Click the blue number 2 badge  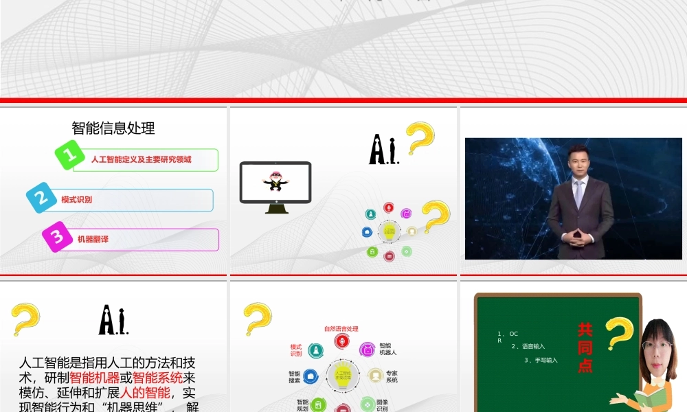pos(41,198)
